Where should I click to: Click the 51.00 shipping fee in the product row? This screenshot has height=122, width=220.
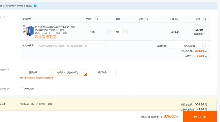(199, 30)
